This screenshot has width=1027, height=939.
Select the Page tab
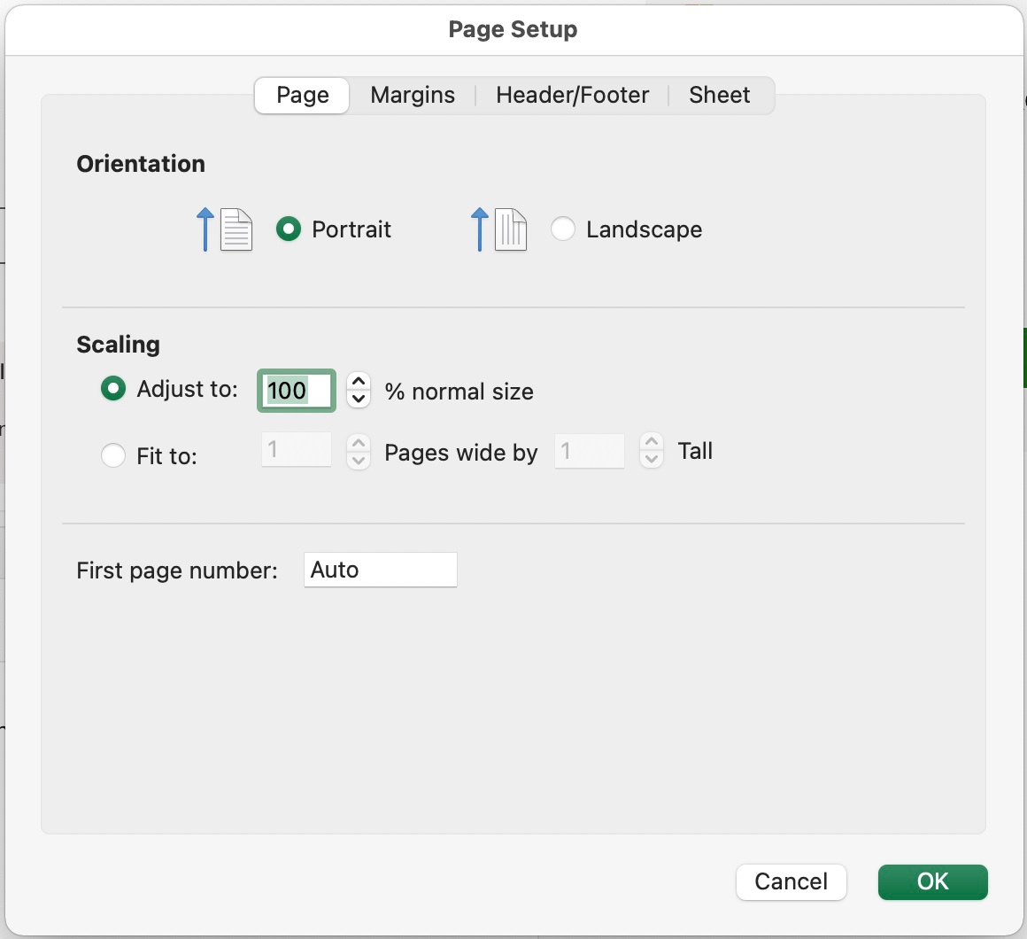(x=302, y=95)
